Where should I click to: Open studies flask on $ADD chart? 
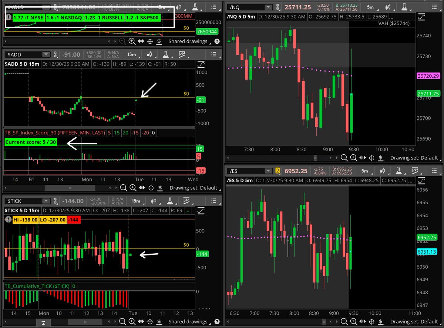pyautogui.click(x=165, y=54)
